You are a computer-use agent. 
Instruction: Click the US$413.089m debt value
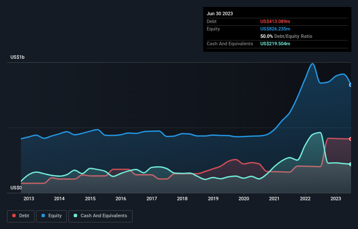[275, 21]
